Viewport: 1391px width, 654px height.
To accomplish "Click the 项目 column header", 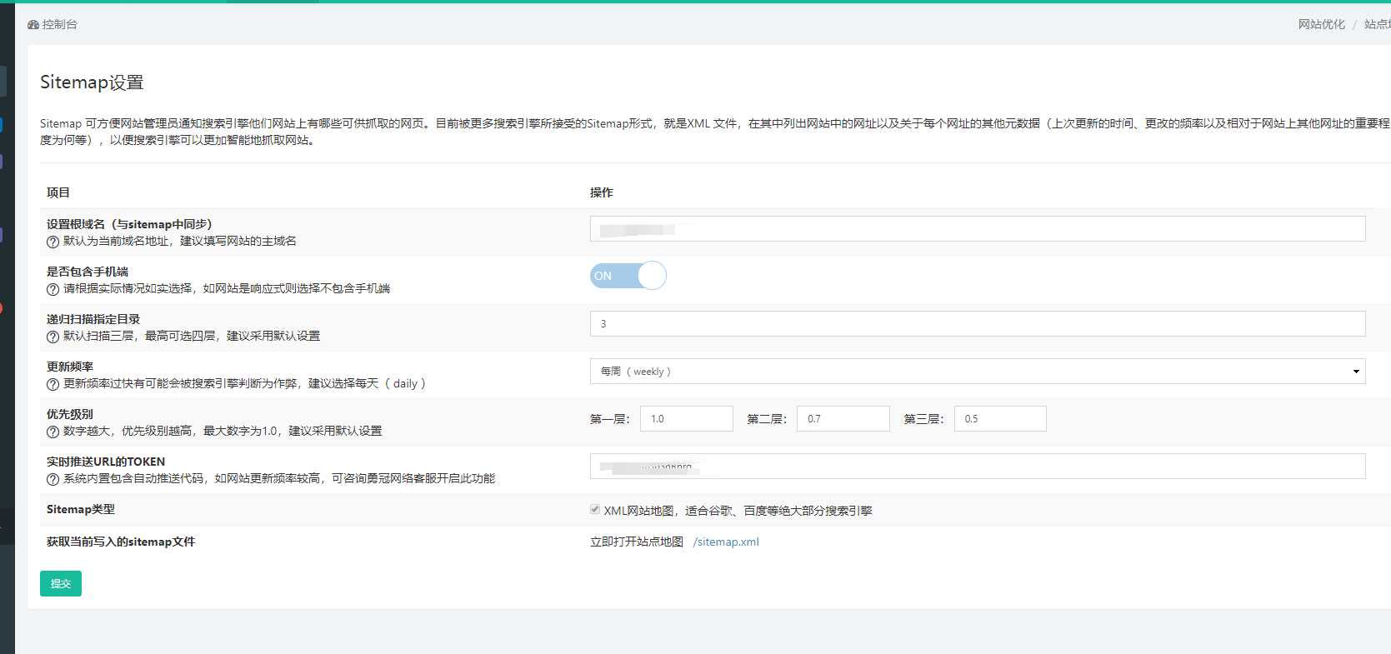I will [58, 192].
